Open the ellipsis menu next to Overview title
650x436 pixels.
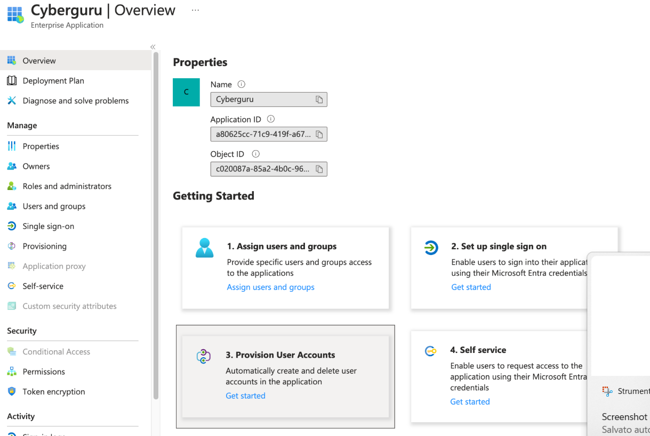tap(195, 11)
